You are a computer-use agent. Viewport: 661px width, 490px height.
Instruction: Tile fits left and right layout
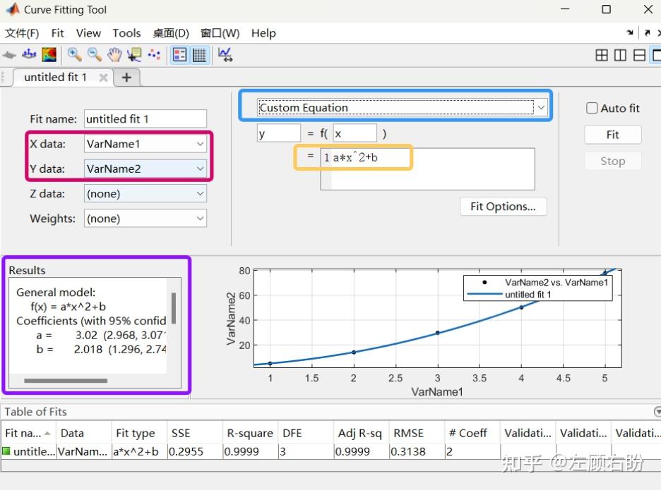tap(620, 55)
